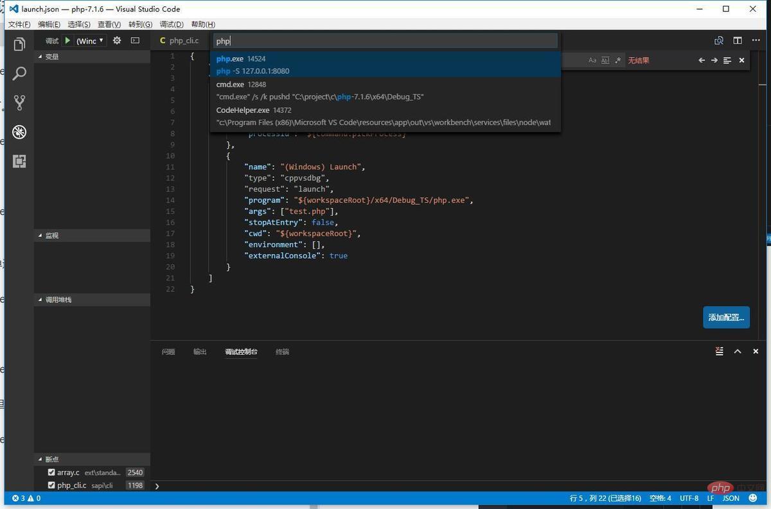
Task: Open the 调试(D) menu
Action: click(x=171, y=24)
